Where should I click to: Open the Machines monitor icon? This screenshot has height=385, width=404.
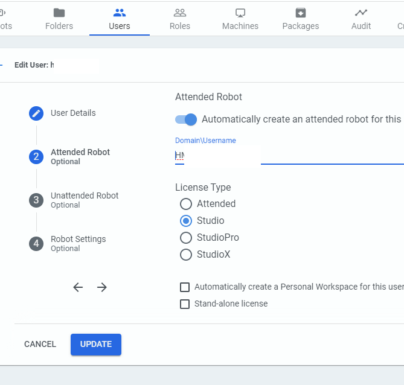(x=240, y=13)
